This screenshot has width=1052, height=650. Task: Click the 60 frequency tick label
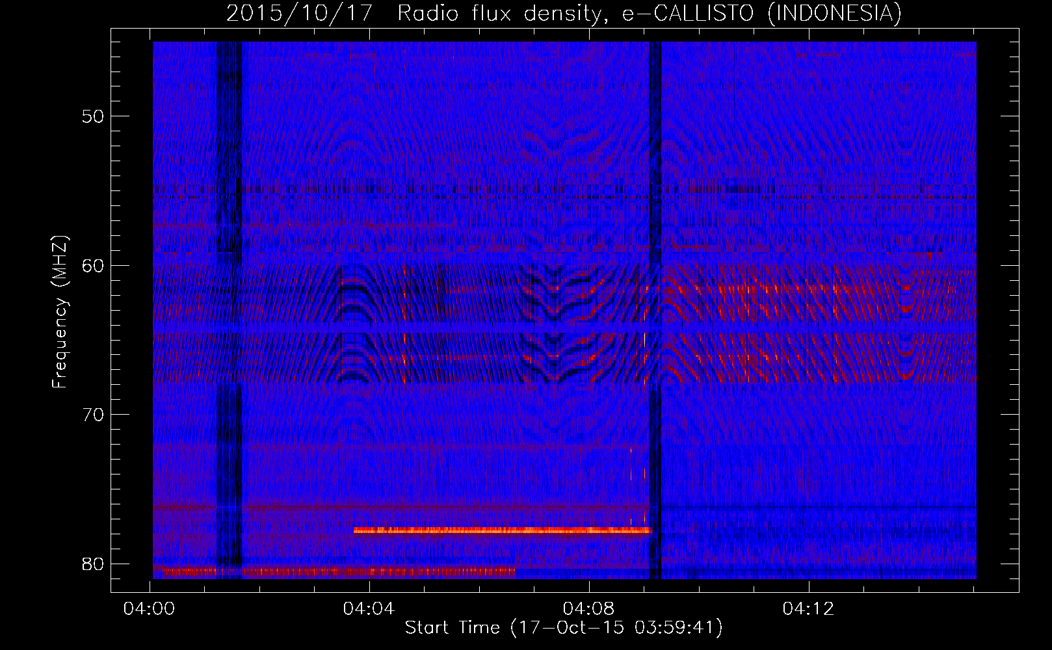click(94, 265)
